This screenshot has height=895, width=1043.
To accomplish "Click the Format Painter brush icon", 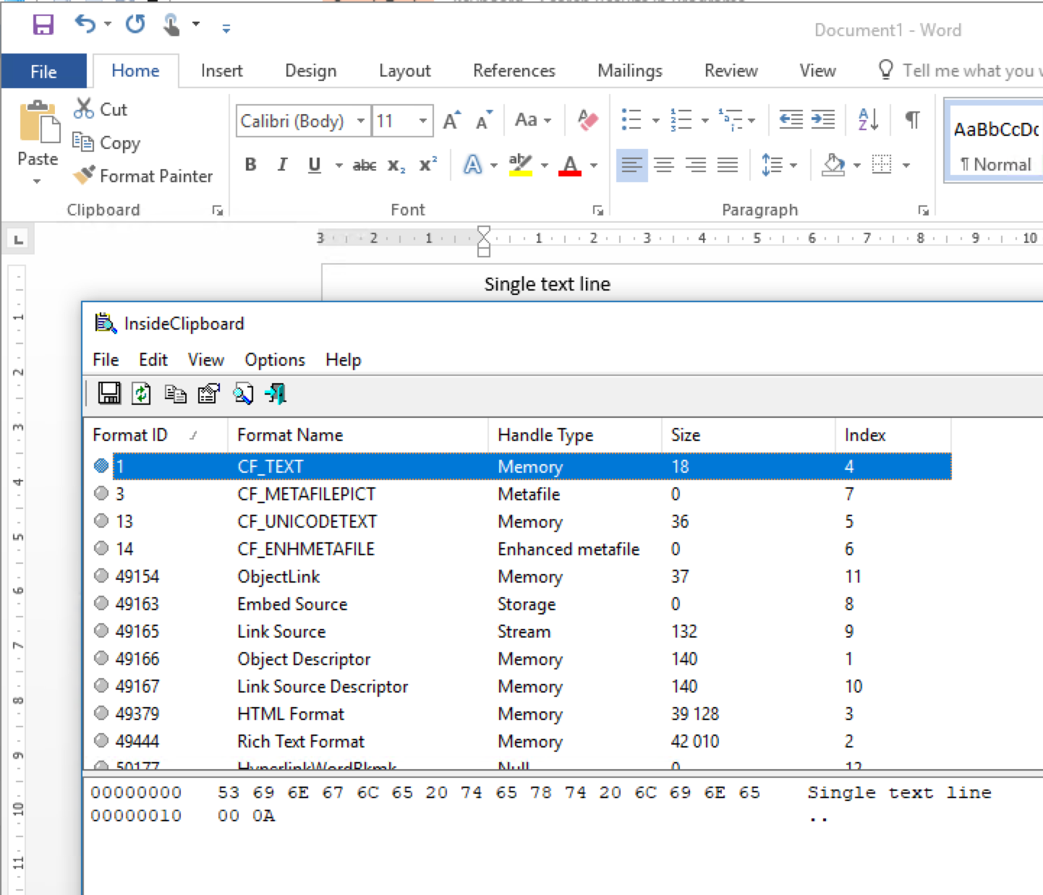I will coord(84,176).
